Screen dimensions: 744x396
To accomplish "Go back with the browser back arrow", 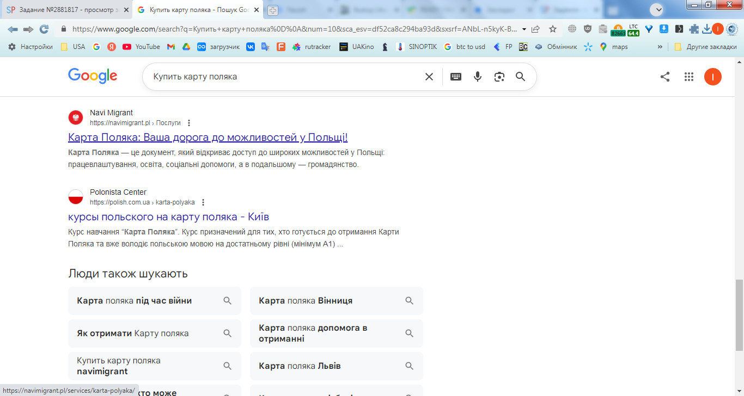I will point(13,29).
